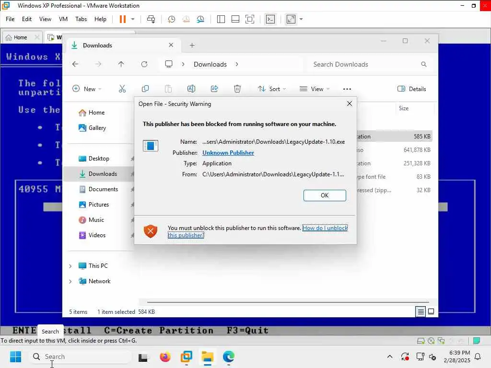Open the Windows Start button
This screenshot has height=368, width=491.
coord(15,356)
